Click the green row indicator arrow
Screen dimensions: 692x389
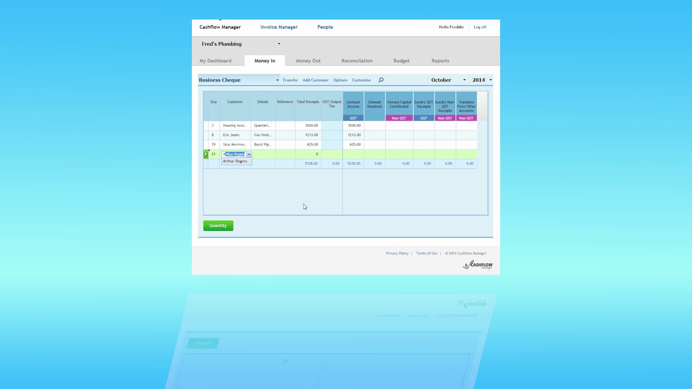pyautogui.click(x=206, y=154)
